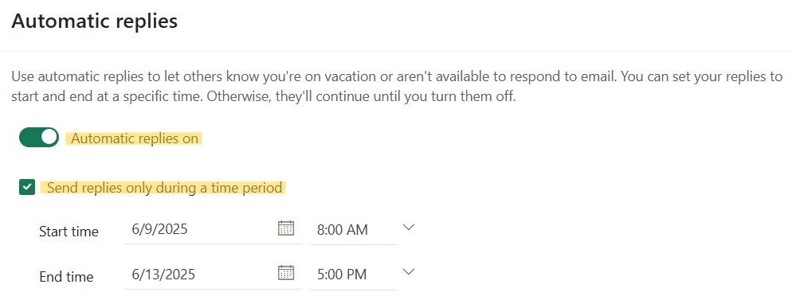
Task: Turn off the Automatic replies toggle switch
Action: point(39,137)
